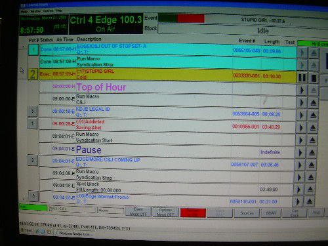Click the Windows Start button
The height and width of the screenshot is (246, 328).
[27, 230]
